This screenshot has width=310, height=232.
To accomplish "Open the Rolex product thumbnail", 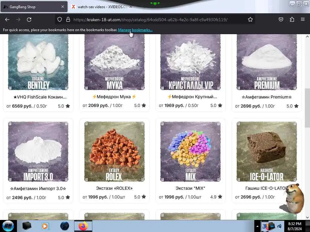I will [x=114, y=152].
